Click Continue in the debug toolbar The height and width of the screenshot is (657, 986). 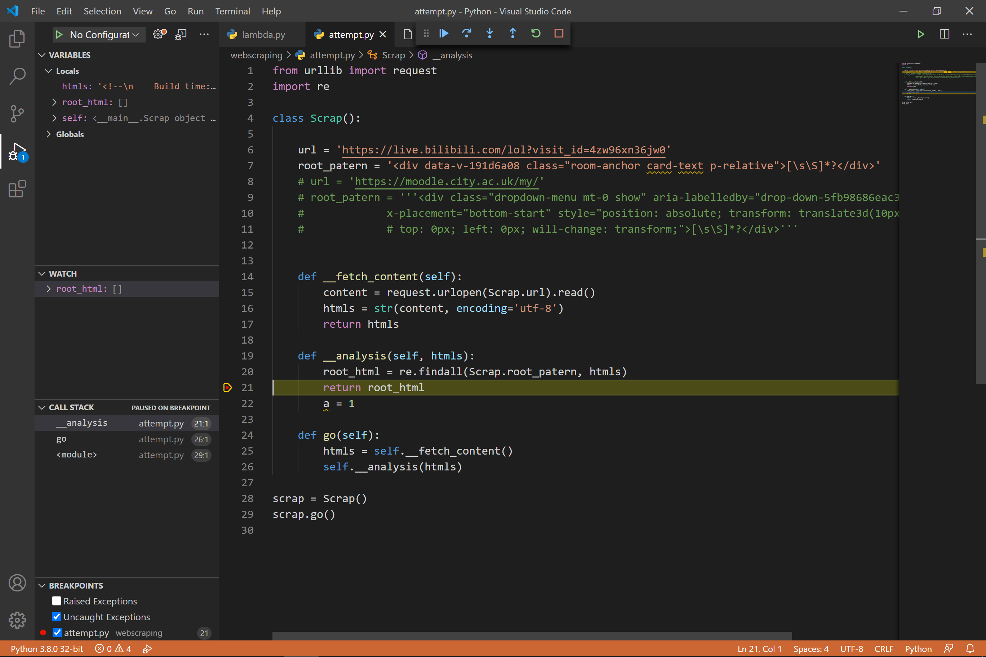pos(444,33)
